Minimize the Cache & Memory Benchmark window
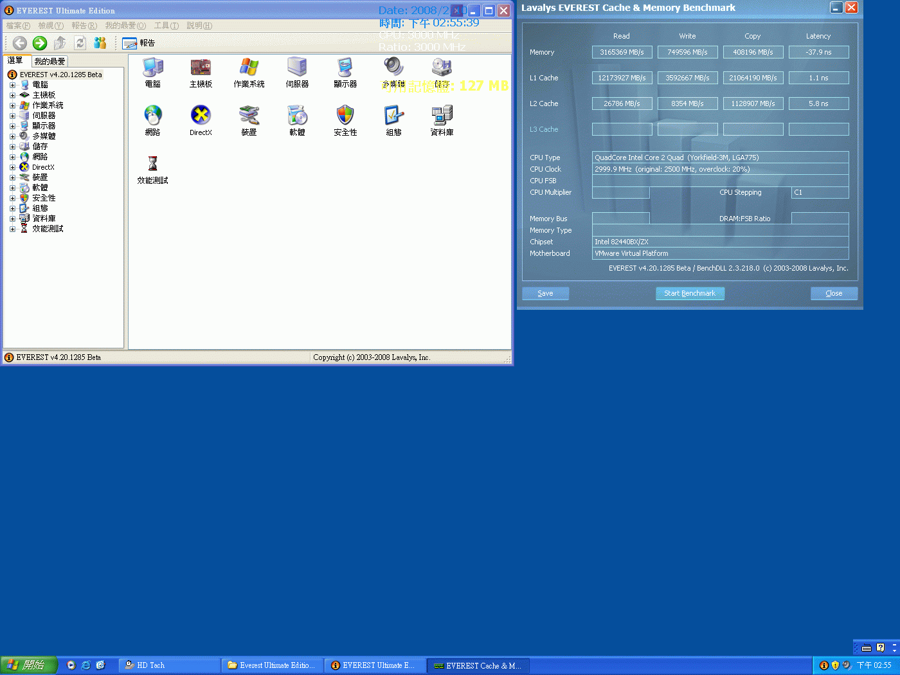Screen dimensions: 900x675 (836, 8)
